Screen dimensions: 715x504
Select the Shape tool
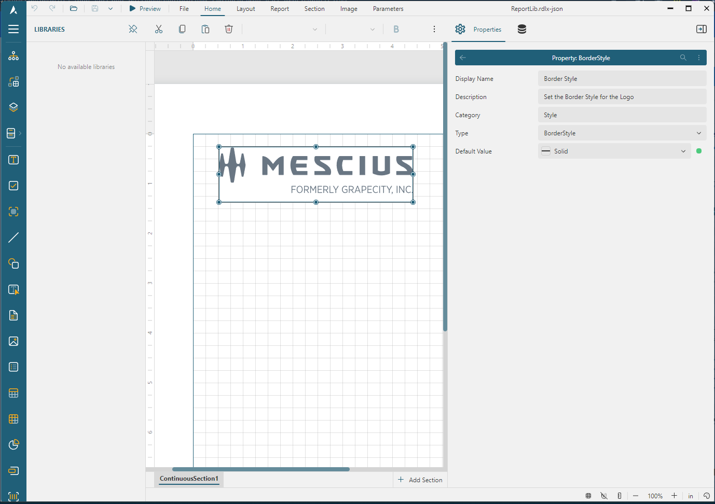click(13, 263)
